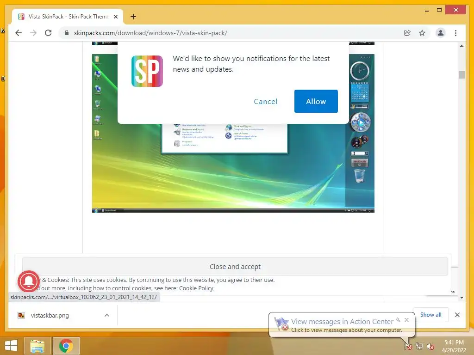Open the Cookie Policy link

click(x=196, y=288)
